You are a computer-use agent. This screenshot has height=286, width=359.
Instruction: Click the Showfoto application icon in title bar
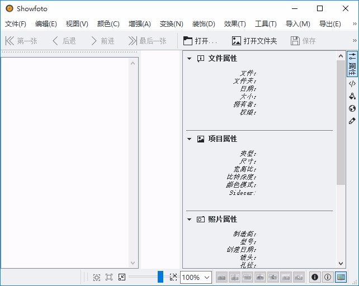(10, 8)
